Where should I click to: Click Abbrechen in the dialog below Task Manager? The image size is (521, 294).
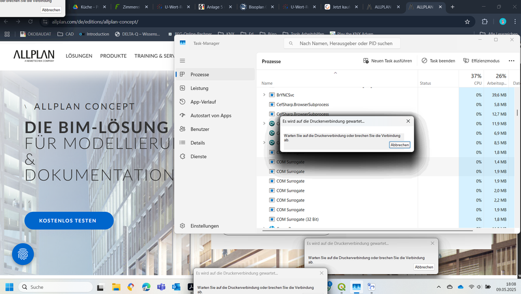(424, 267)
